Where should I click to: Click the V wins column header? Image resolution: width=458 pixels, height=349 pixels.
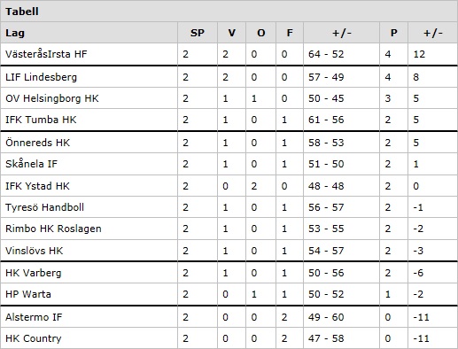[232, 33]
